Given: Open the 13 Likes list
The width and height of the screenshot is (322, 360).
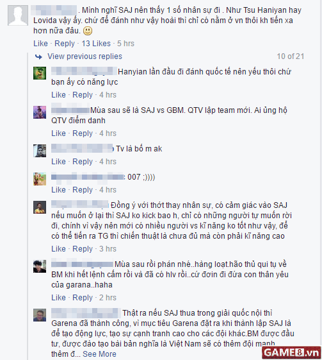Looking at the screenshot, I should [x=96, y=44].
